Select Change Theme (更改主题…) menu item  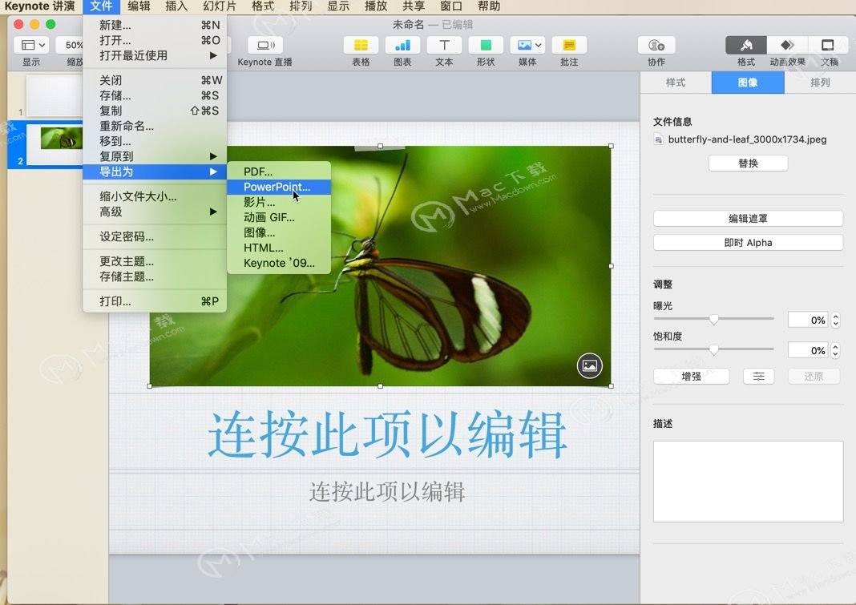pyautogui.click(x=155, y=261)
